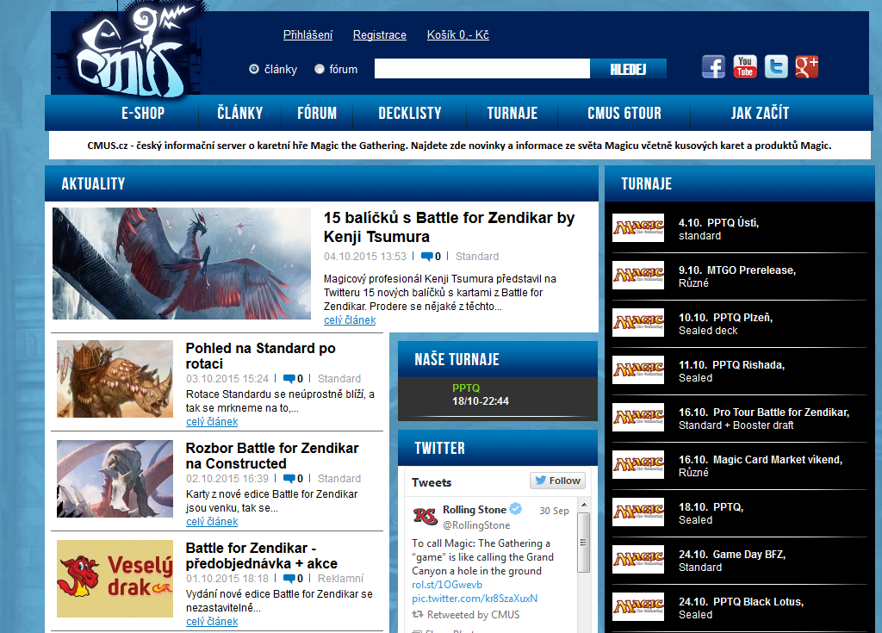Open the rol.st/1OGwevb tweet link
This screenshot has height=633, width=882.
pyautogui.click(x=447, y=585)
